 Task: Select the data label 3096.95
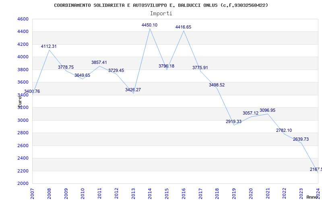pyautogui.click(x=267, y=110)
